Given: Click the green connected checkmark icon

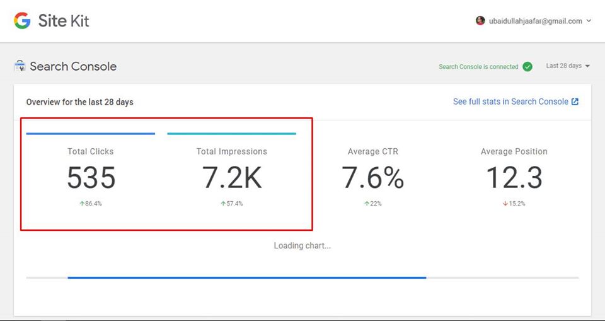Looking at the screenshot, I should click(x=527, y=66).
